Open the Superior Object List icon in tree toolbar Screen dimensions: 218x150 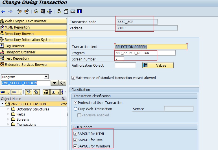(46, 92)
